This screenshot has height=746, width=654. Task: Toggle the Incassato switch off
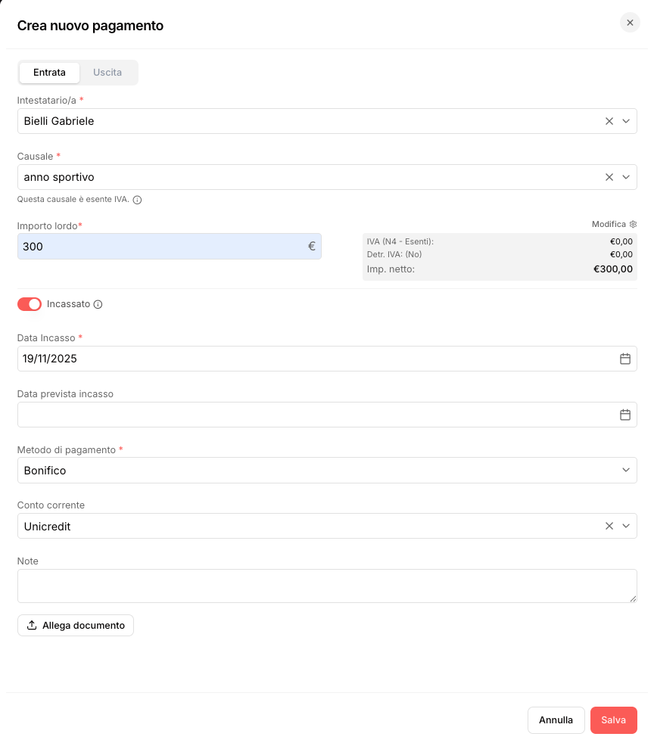point(30,304)
